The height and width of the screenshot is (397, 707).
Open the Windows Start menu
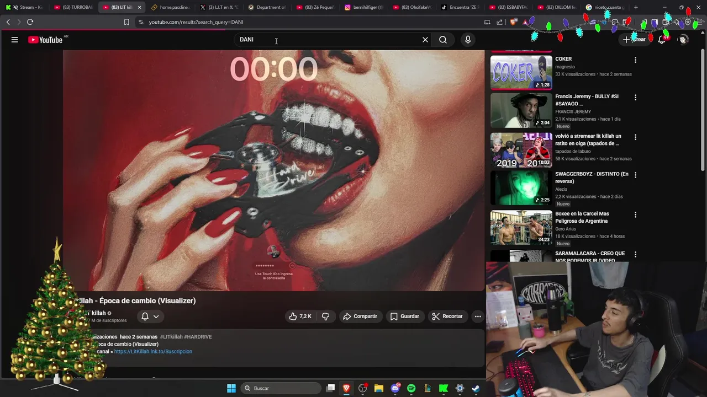(x=231, y=388)
